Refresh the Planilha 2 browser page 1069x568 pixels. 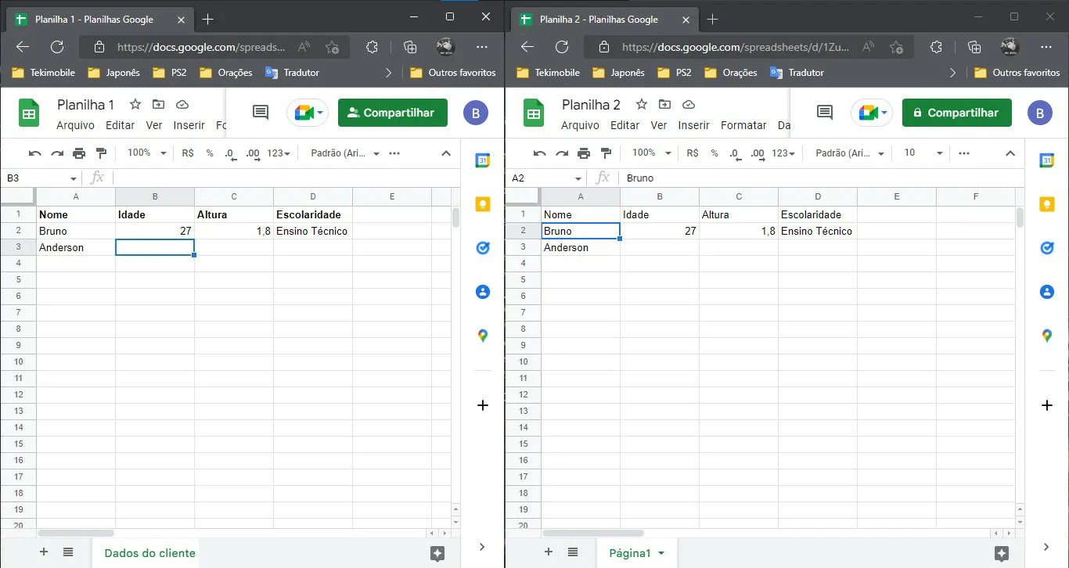click(x=562, y=47)
